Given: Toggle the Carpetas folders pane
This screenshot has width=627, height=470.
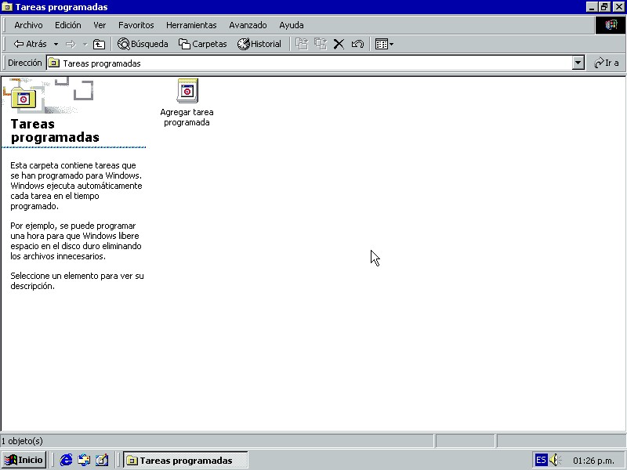Looking at the screenshot, I should [203, 44].
